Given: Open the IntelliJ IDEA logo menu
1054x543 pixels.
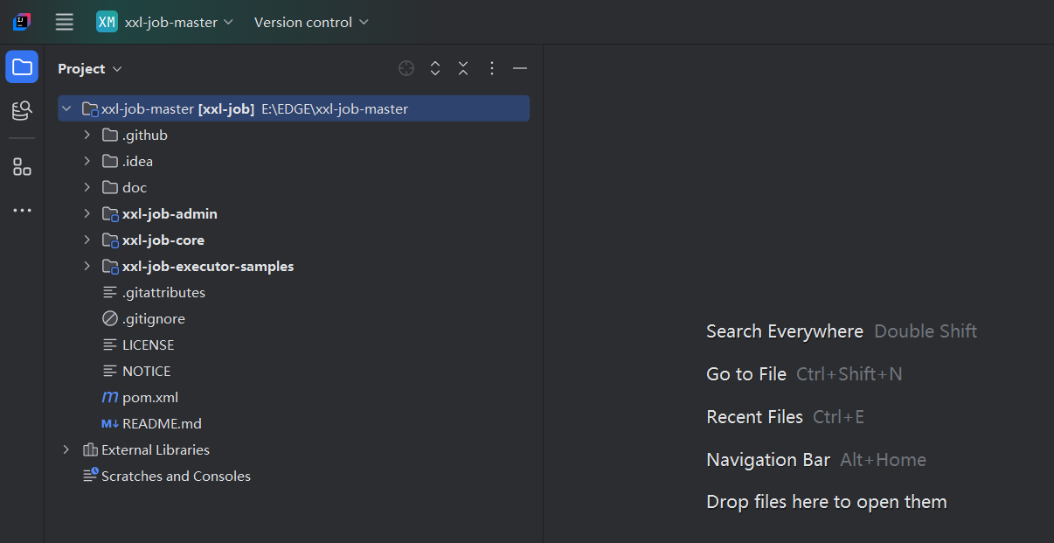Looking at the screenshot, I should coord(22,22).
